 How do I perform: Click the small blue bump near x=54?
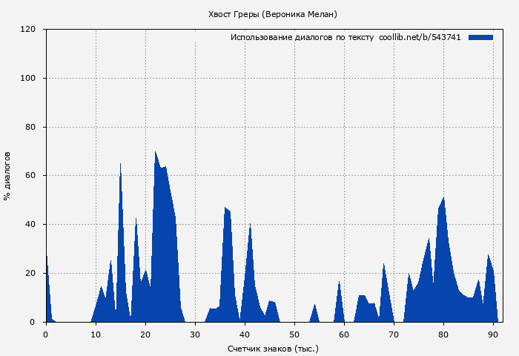coord(314,310)
